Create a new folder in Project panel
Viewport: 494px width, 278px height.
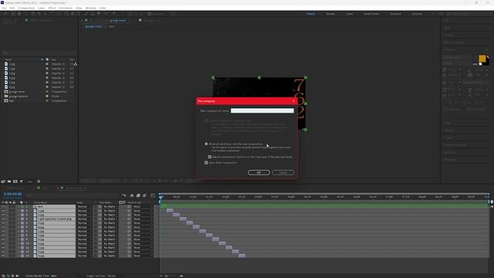pyautogui.click(x=9, y=181)
